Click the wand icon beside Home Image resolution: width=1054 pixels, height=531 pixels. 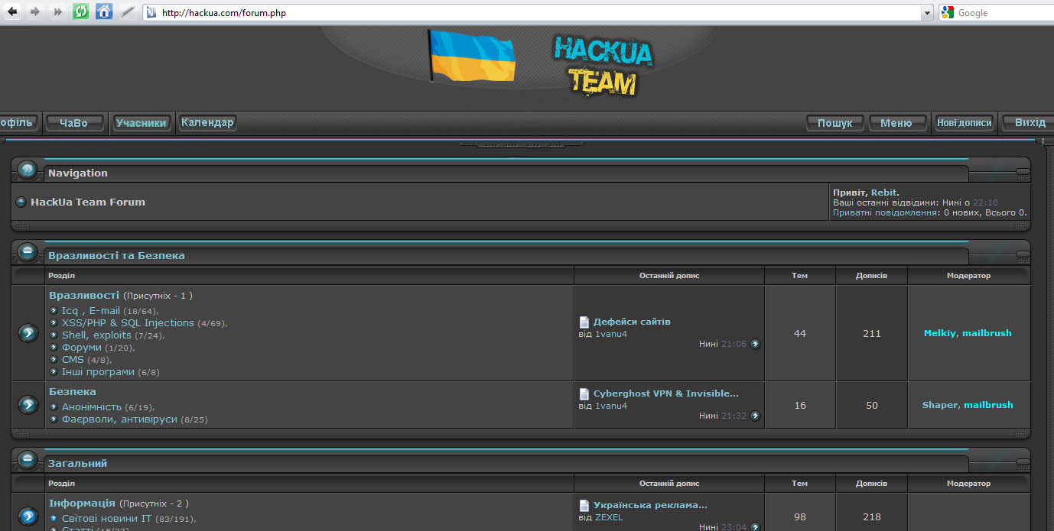[x=127, y=12]
